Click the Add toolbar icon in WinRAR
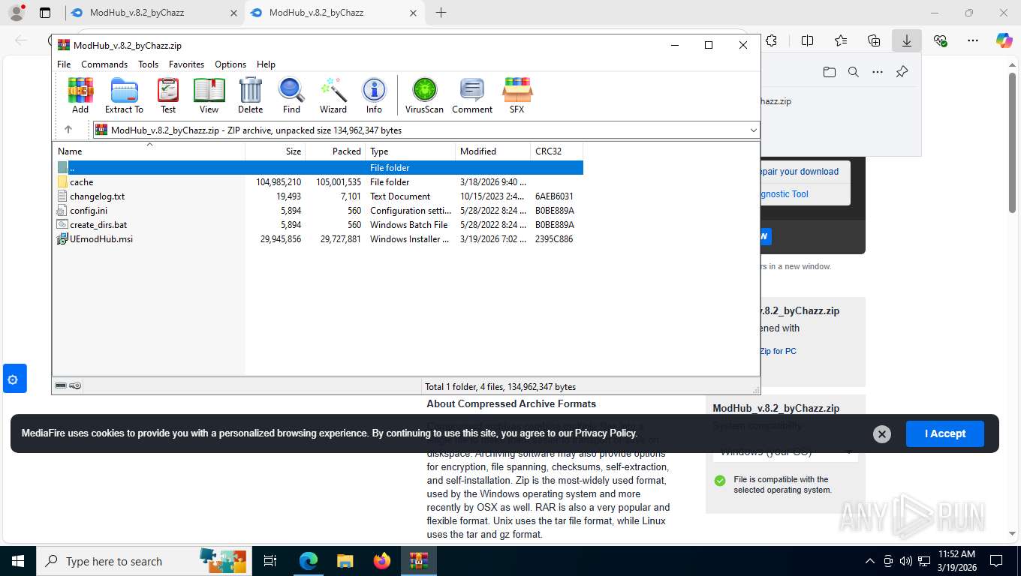 [x=80, y=95]
